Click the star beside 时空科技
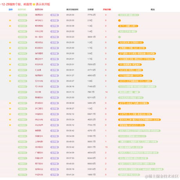180x180 pixels. tap(10, 65)
